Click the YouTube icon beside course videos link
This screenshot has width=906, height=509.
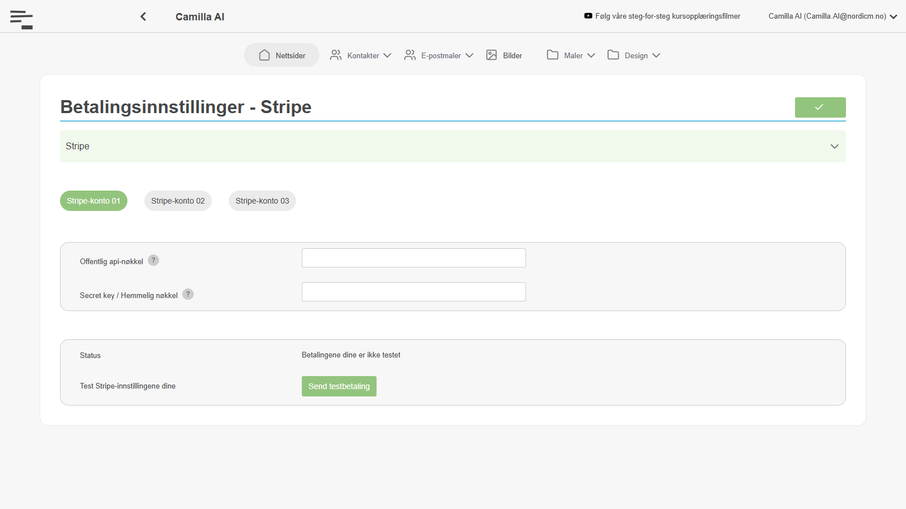pyautogui.click(x=588, y=16)
